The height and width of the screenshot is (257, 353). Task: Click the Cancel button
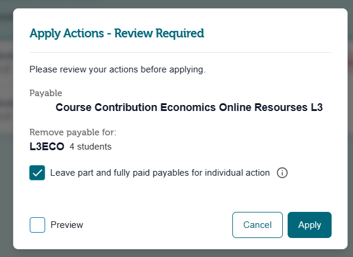[x=257, y=225]
